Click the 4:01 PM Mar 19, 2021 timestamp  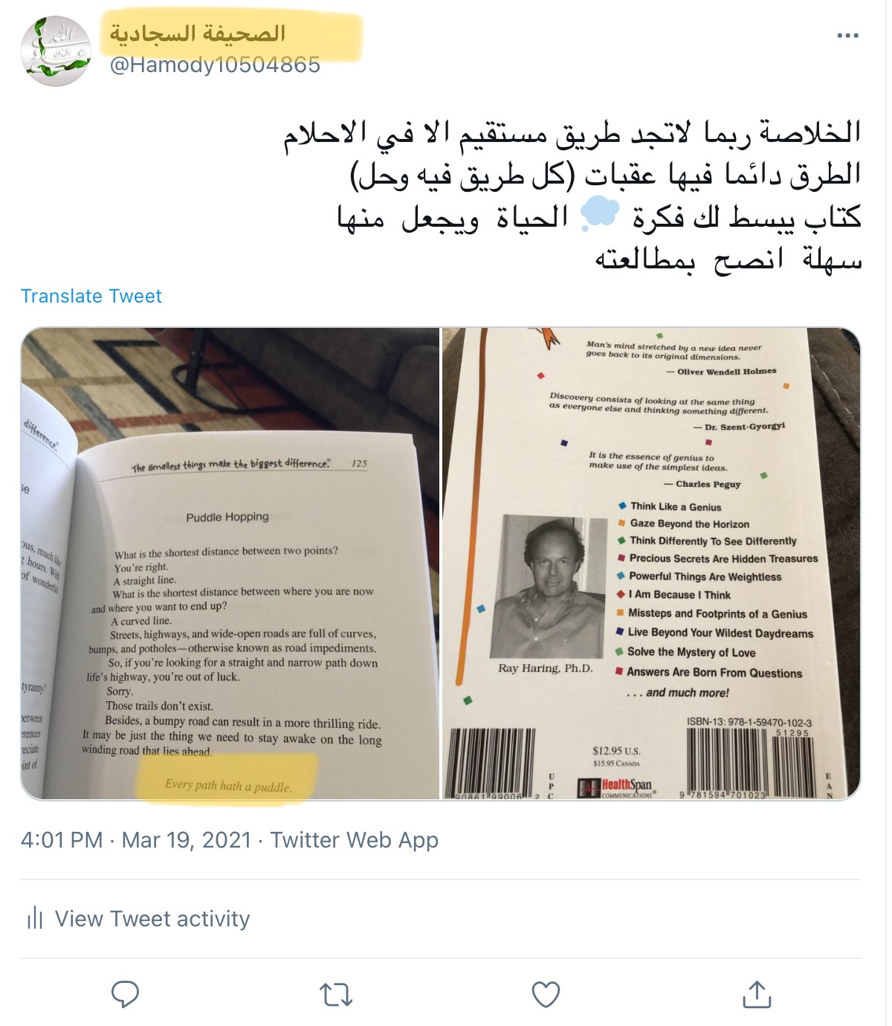coord(136,840)
